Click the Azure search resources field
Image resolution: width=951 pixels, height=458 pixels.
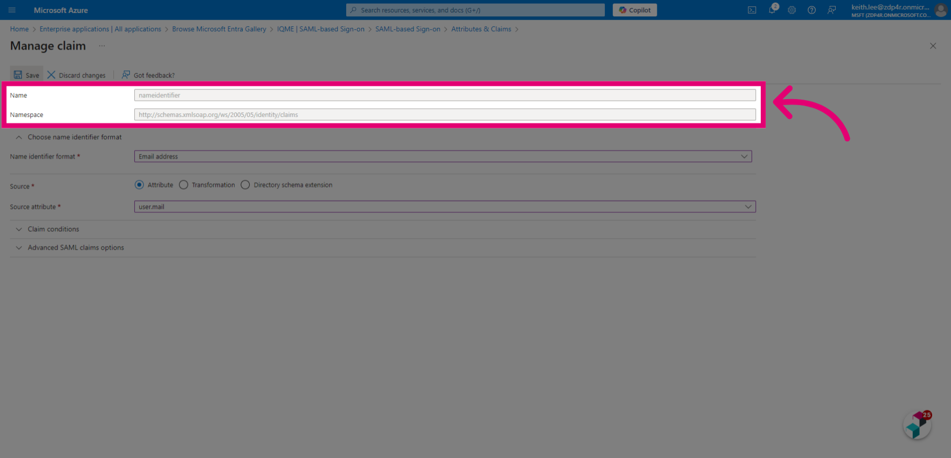point(475,10)
